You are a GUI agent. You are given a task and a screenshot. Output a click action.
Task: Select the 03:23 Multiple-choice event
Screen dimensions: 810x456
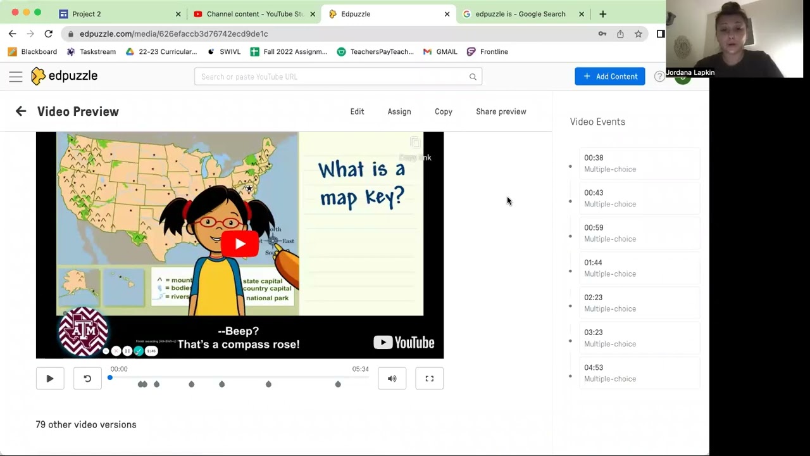[x=640, y=338]
